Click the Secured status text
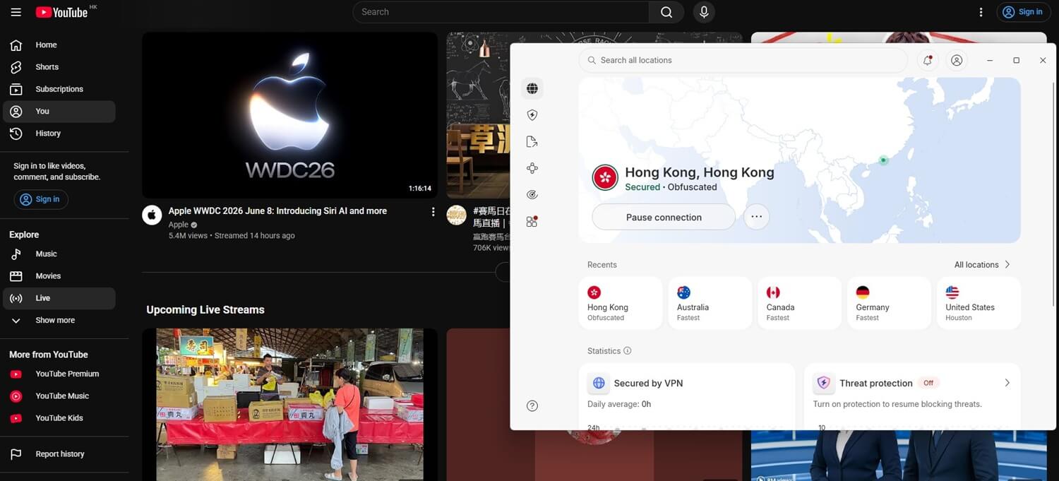The image size is (1059, 481). coord(642,187)
